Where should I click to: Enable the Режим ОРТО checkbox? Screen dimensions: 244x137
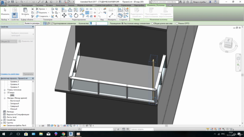[177, 23]
